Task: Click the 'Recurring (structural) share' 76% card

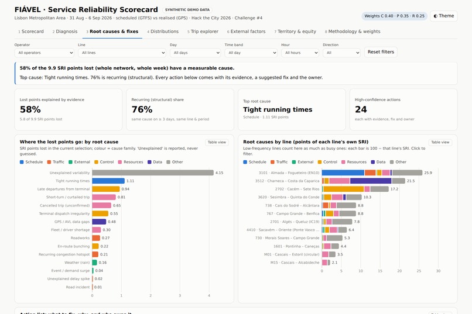Action: 180,110
